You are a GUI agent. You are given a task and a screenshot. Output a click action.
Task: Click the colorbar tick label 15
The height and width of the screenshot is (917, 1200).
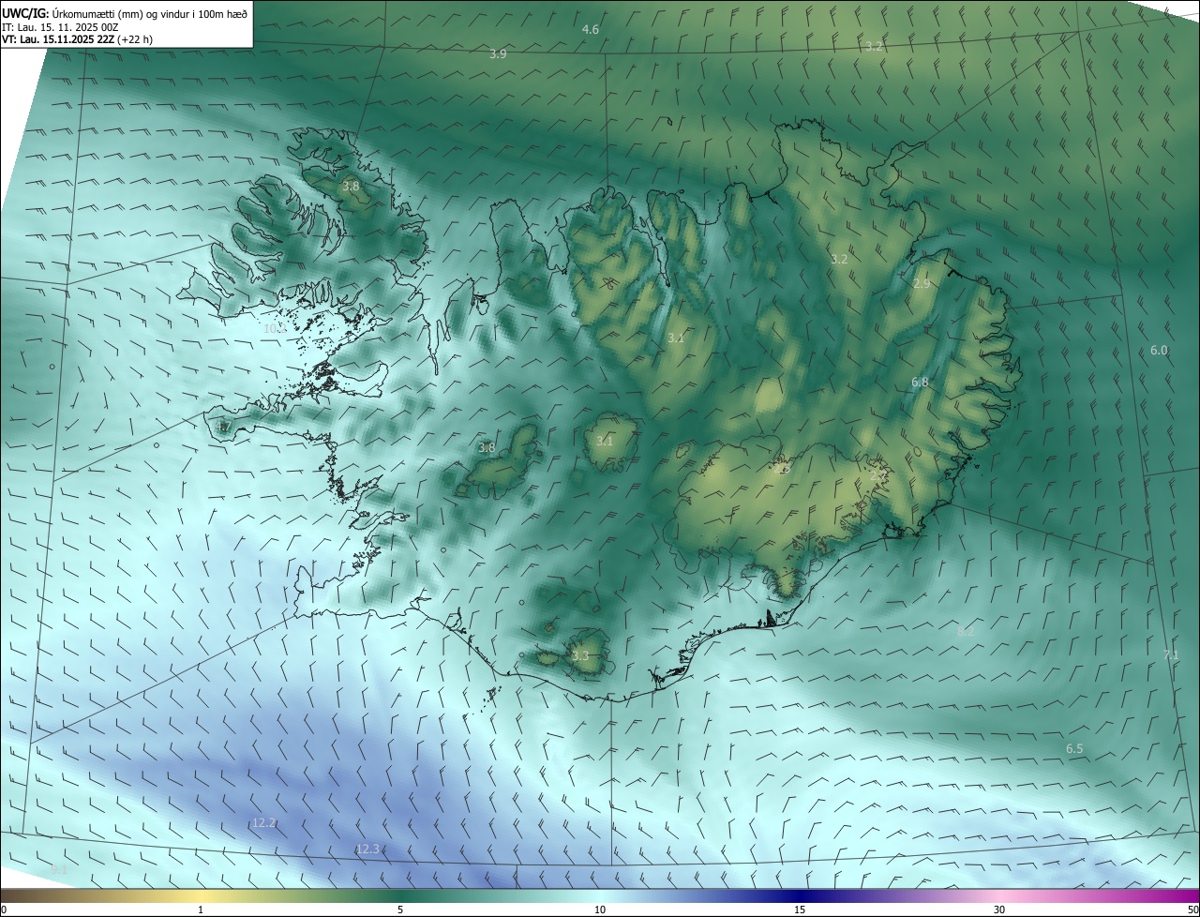click(x=800, y=909)
